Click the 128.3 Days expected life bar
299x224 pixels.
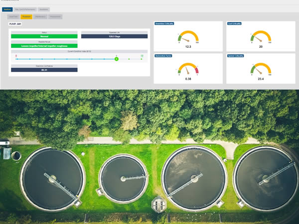tap(115, 36)
